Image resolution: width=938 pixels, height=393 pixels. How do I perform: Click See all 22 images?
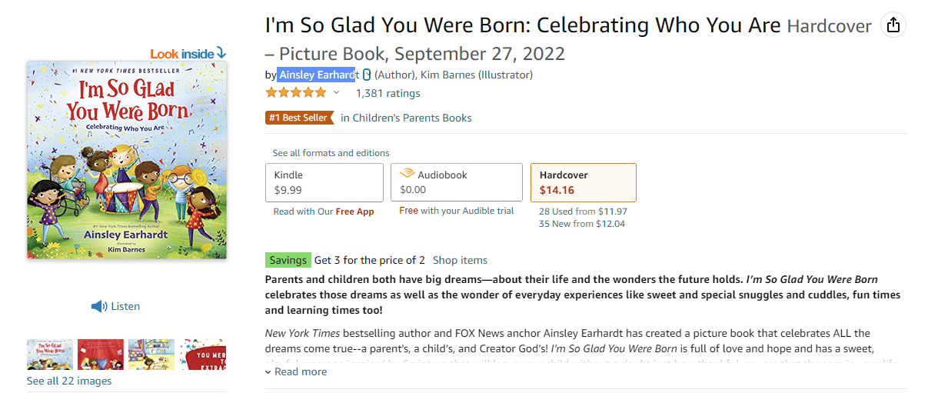[69, 381]
